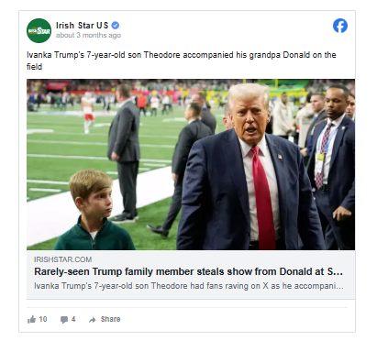Visit the Irish Star US page name

click(x=82, y=26)
